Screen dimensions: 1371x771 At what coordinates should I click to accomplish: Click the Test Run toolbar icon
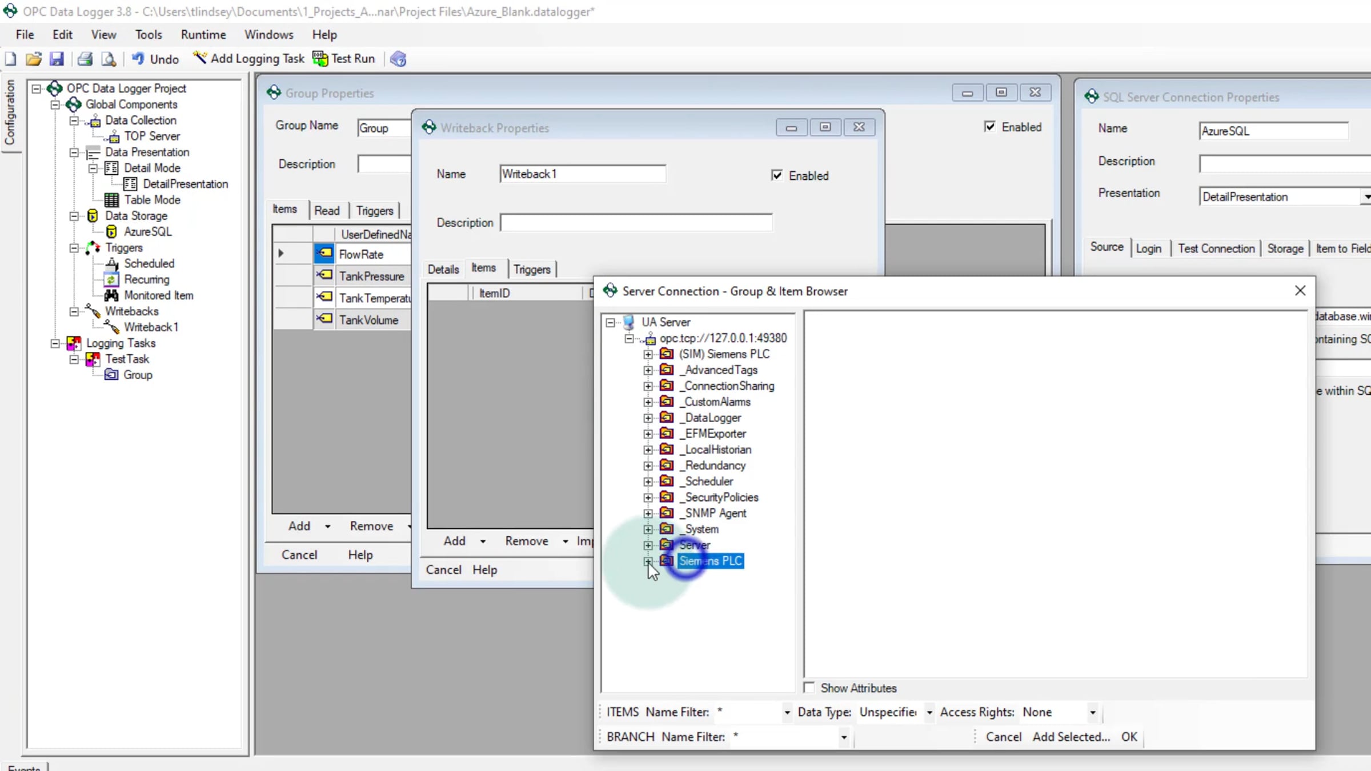pos(320,59)
